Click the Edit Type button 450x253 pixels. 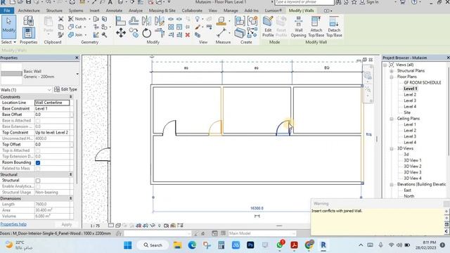65,89
